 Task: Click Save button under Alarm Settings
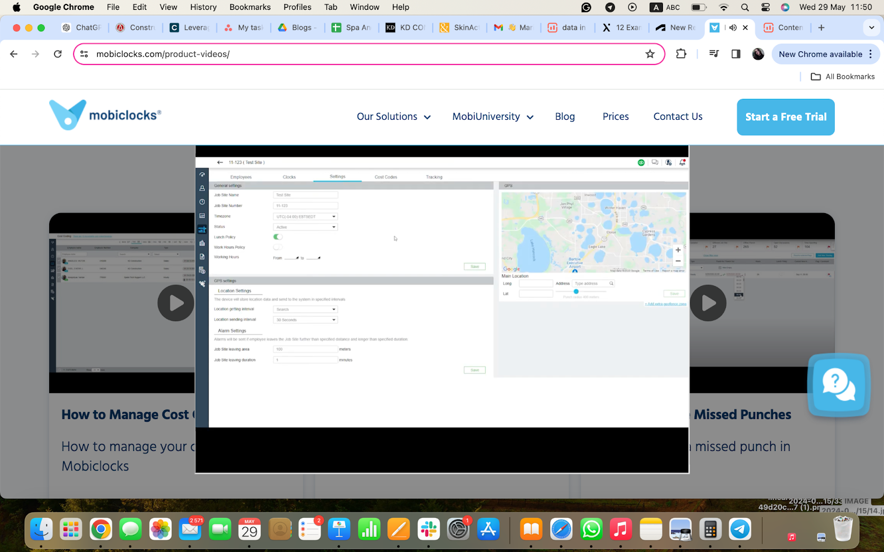(x=475, y=370)
